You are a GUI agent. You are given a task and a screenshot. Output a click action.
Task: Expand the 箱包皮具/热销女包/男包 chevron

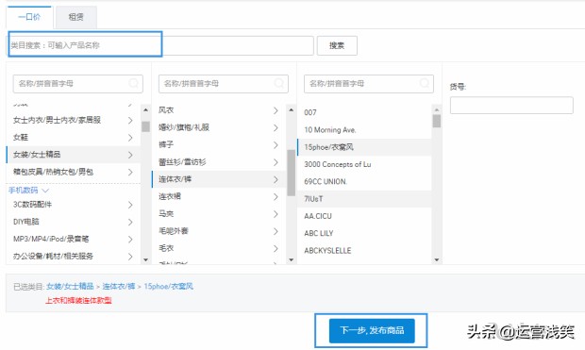tap(130, 172)
